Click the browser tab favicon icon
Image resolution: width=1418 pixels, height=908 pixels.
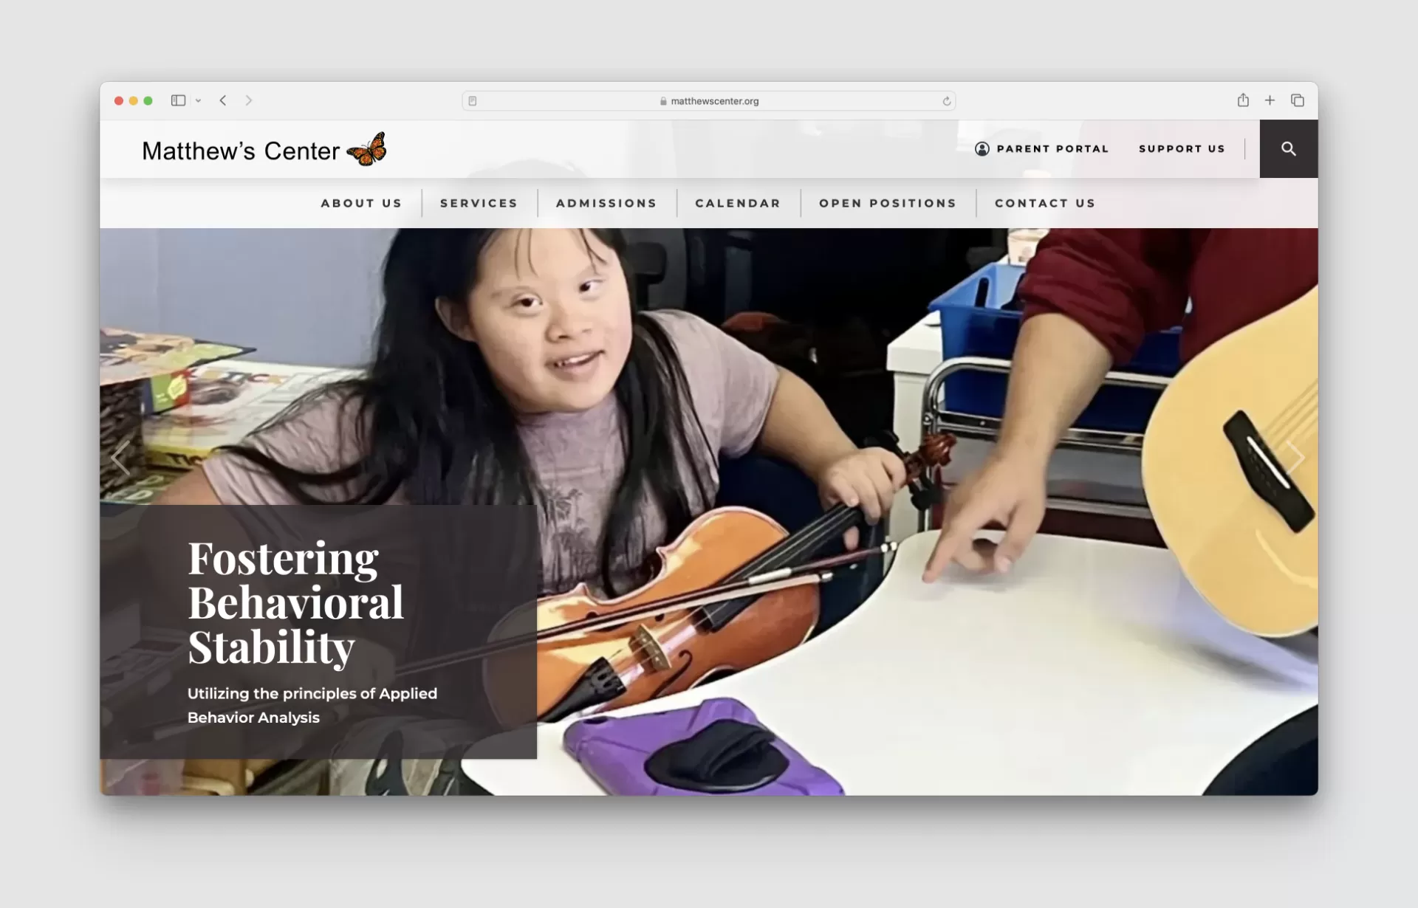[x=473, y=100]
